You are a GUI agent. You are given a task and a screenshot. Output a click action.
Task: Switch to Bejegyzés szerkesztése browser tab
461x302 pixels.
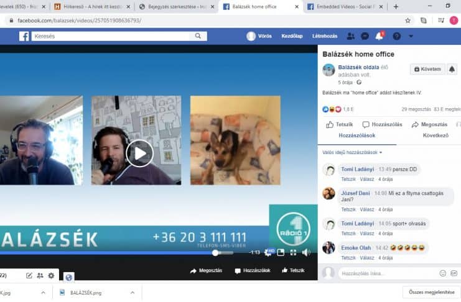(177, 6)
